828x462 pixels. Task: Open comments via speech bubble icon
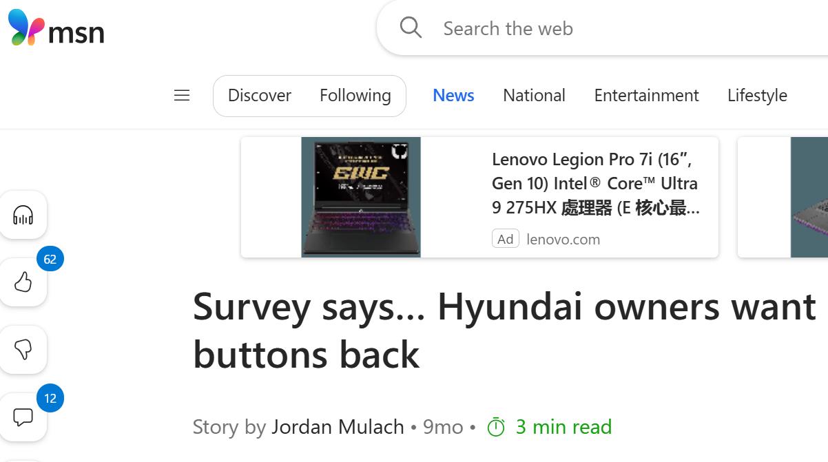pyautogui.click(x=23, y=417)
